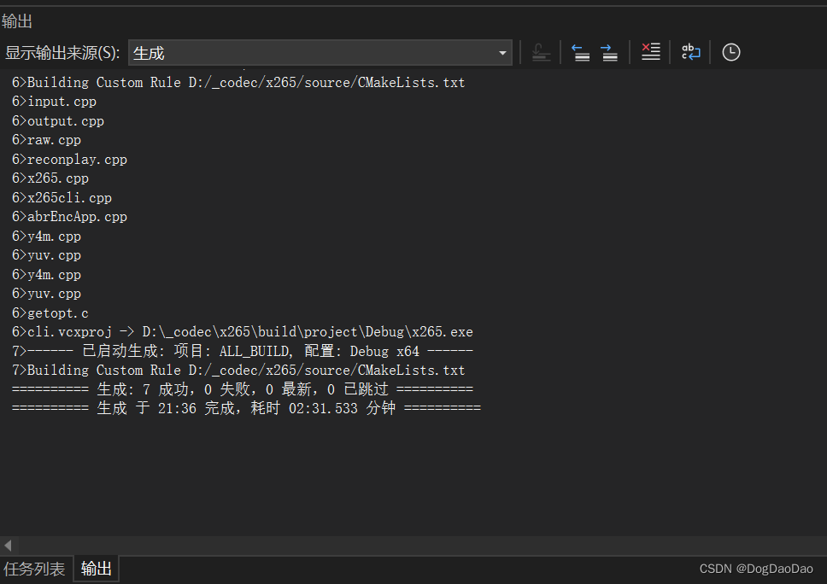Screen dimensions: 827x584
Task: Open the 显示输出来源 dropdown
Action: (x=502, y=52)
